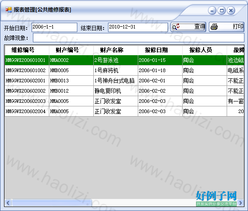Select row HMGGWX200602002
The height and width of the screenshot is (211, 248).
[x=124, y=91]
